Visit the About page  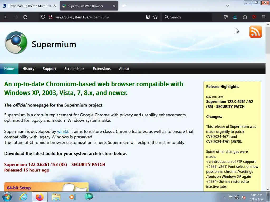[124, 69]
